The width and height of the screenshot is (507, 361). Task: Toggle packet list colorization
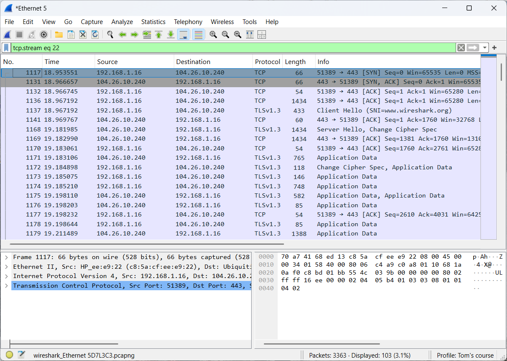(199, 35)
